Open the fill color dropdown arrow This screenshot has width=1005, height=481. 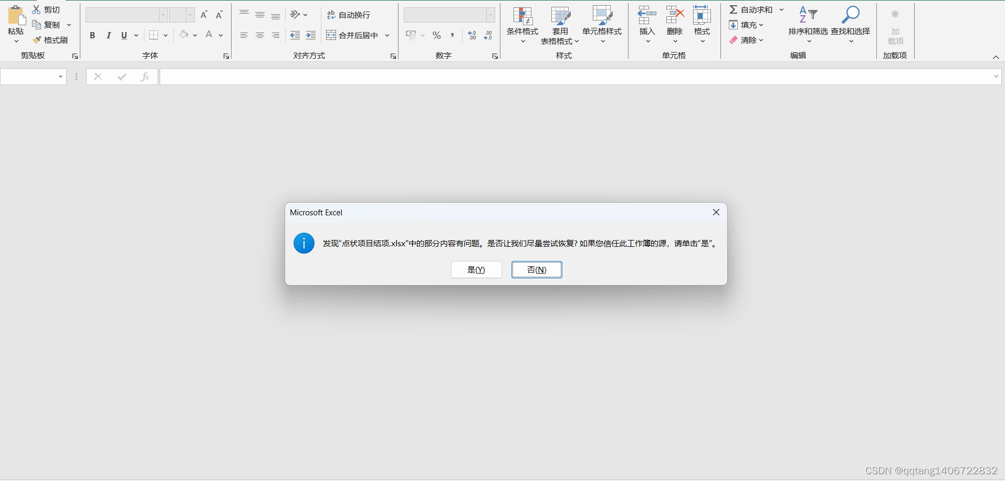[195, 35]
